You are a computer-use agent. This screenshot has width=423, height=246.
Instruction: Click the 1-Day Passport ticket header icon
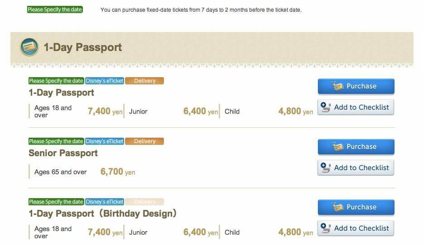click(x=29, y=47)
